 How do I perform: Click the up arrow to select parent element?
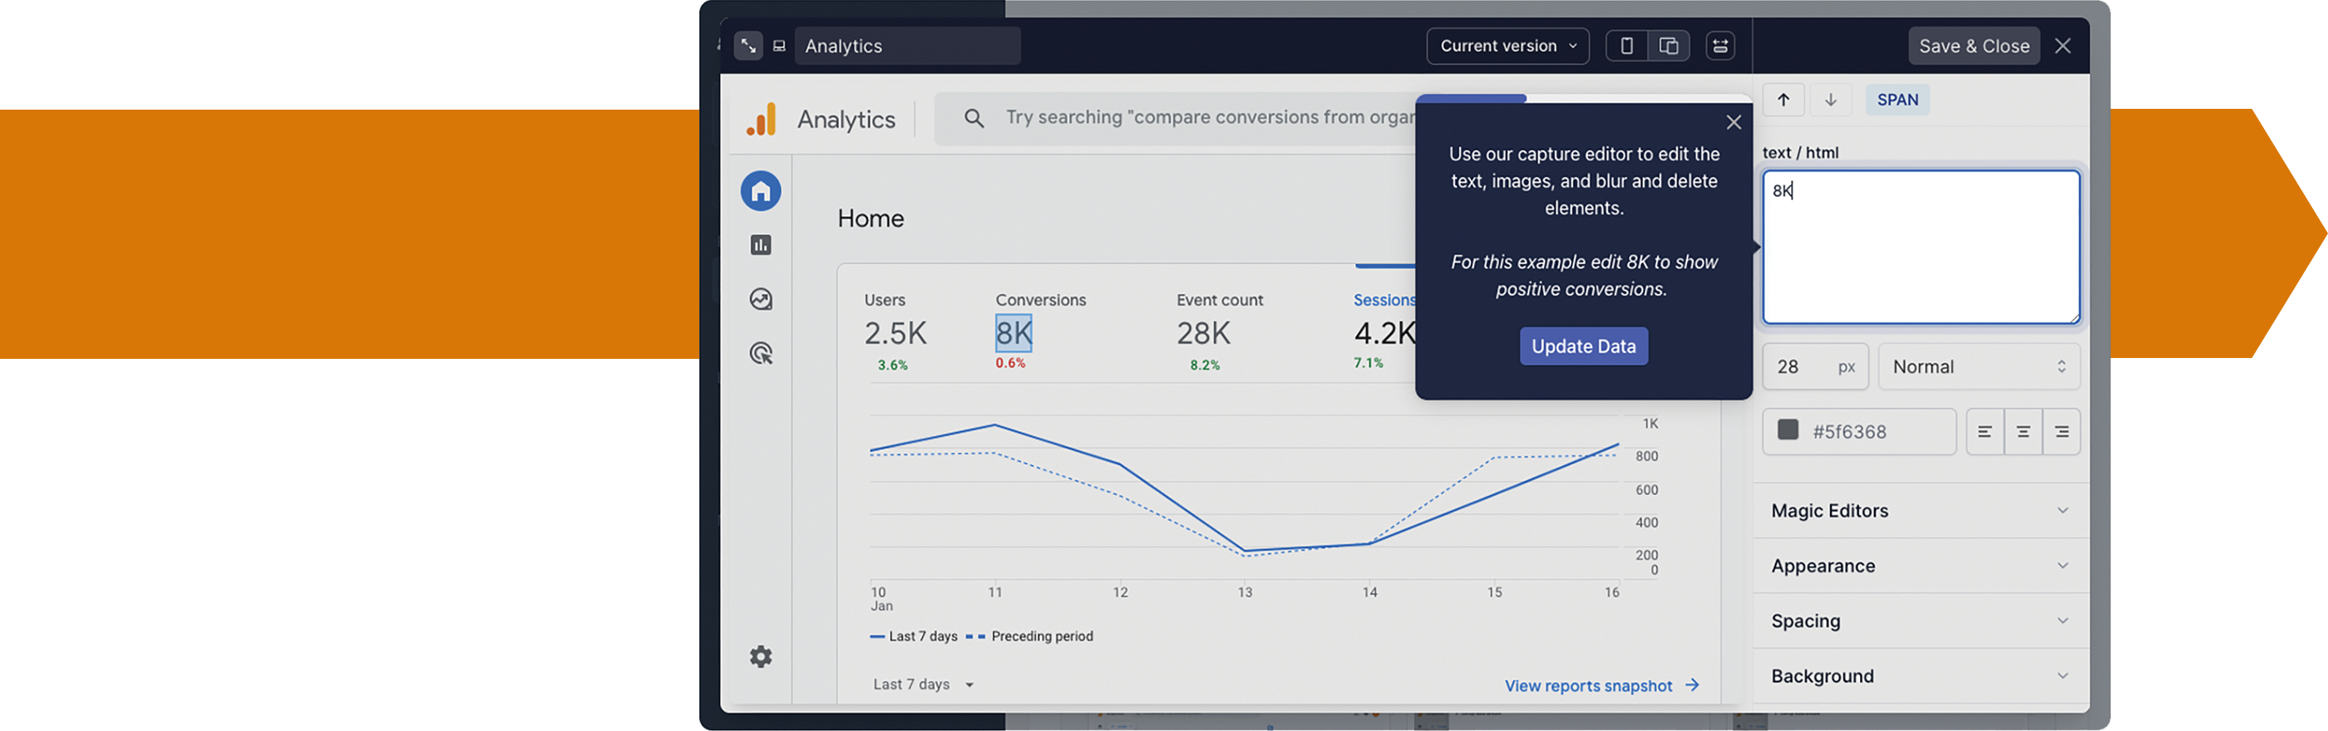pyautogui.click(x=1782, y=101)
